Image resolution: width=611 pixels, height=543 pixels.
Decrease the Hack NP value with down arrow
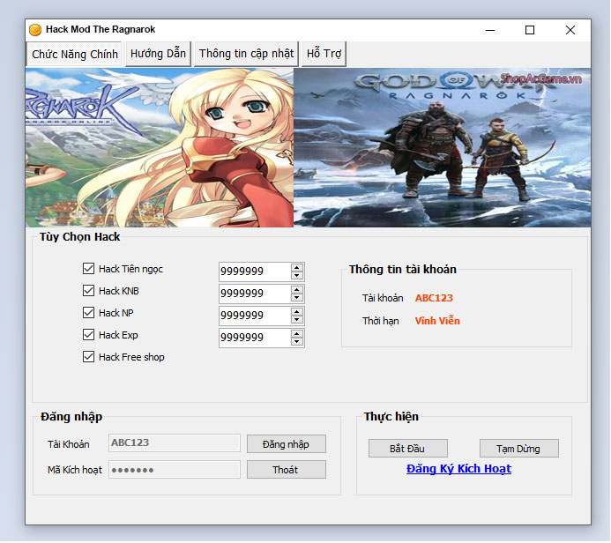(297, 319)
